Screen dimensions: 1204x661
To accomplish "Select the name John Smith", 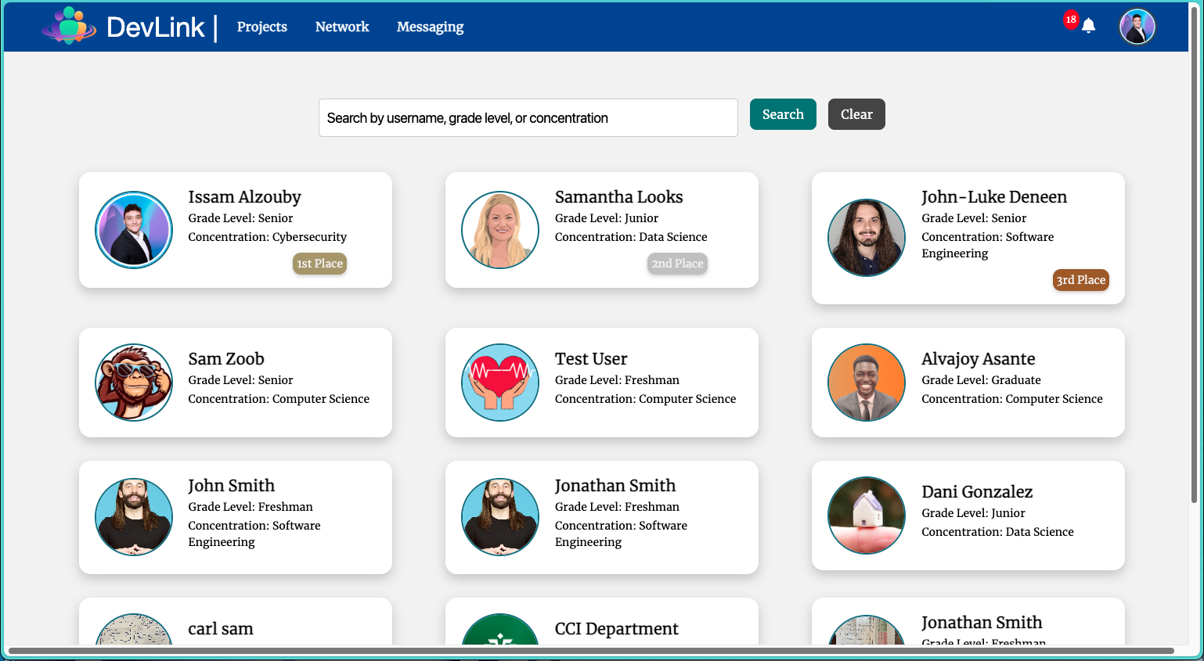I will [232, 486].
